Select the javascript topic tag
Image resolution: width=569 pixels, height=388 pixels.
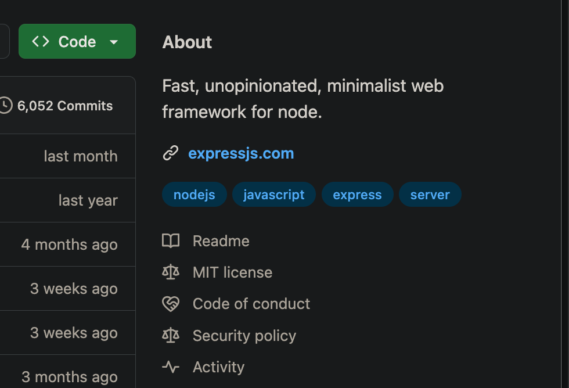tap(273, 195)
